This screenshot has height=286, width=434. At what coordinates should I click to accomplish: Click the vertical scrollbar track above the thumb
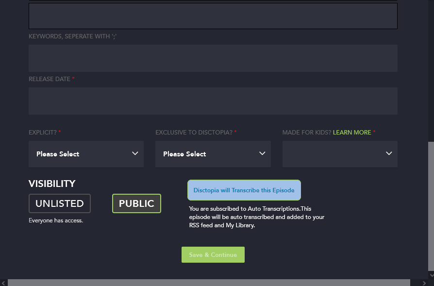point(431,73)
